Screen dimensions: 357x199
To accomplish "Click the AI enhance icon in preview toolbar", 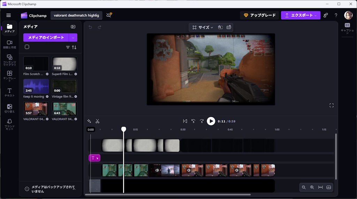I will tap(229, 27).
